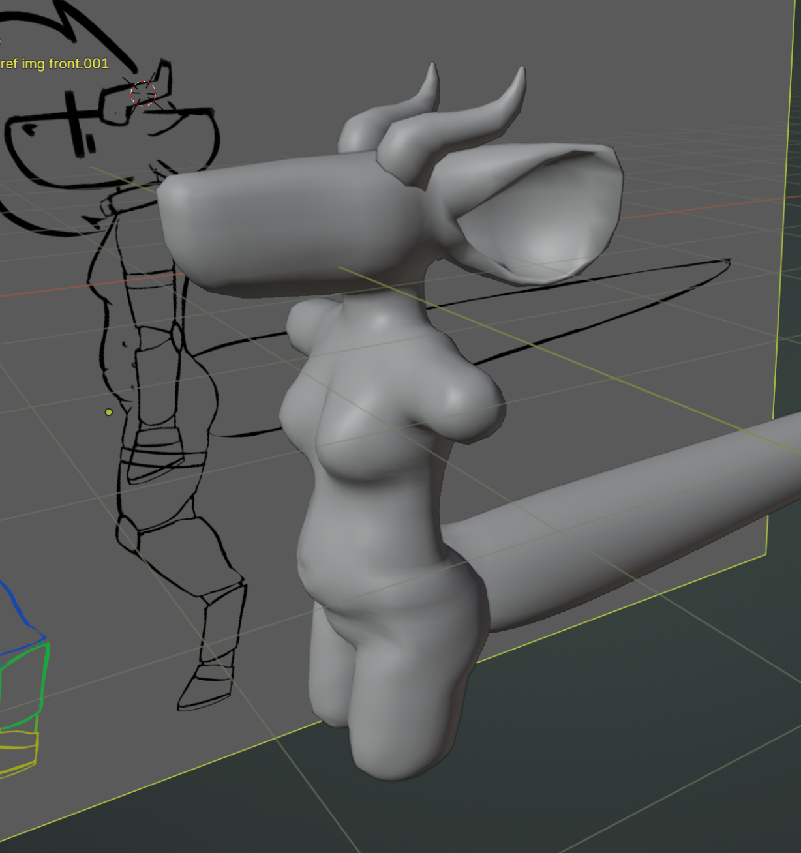Click the yellow origin dot on reference image

[x=109, y=412]
